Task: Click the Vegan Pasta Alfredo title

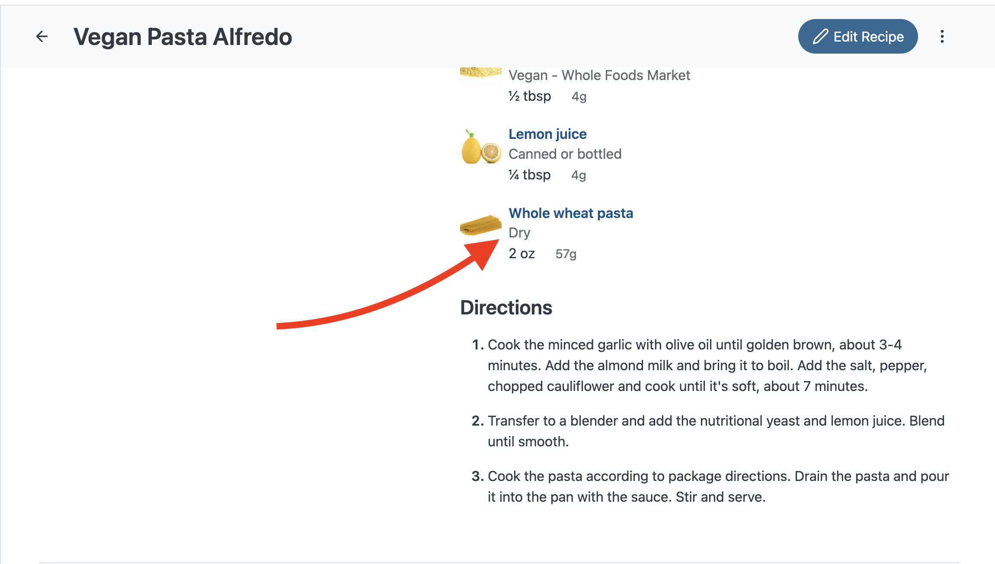Action: (182, 37)
